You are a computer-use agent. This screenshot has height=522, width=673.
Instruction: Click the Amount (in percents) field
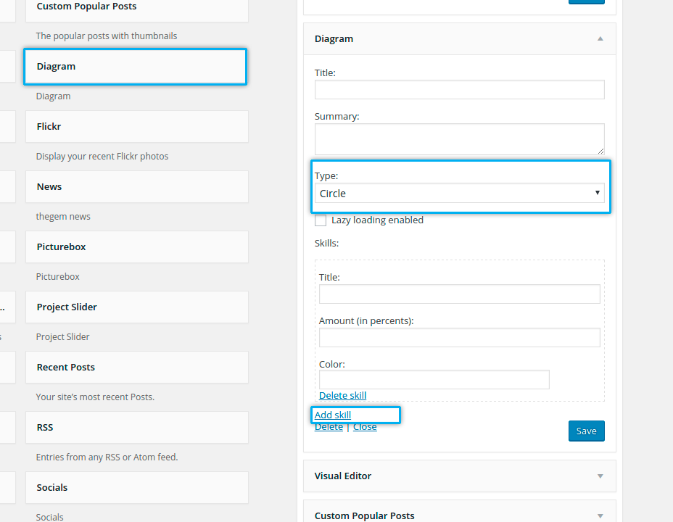point(460,338)
